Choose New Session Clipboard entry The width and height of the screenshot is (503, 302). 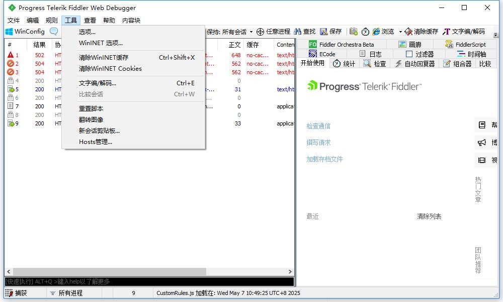133,130
